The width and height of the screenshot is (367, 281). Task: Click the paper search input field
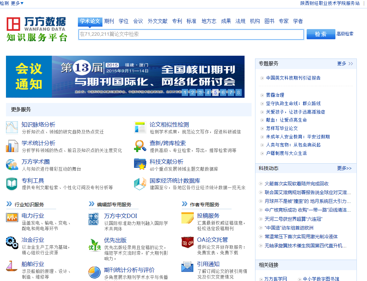pos(191,34)
